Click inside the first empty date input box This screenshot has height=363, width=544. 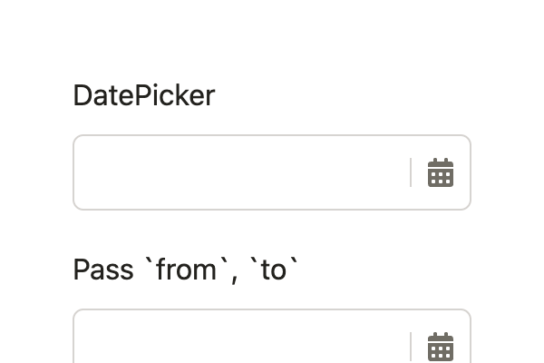pyautogui.click(x=240, y=172)
